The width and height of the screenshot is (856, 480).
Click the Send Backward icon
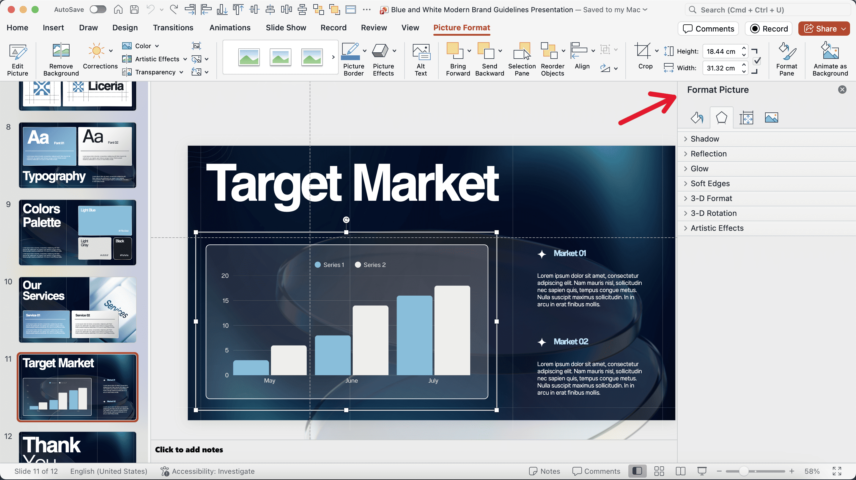486,51
